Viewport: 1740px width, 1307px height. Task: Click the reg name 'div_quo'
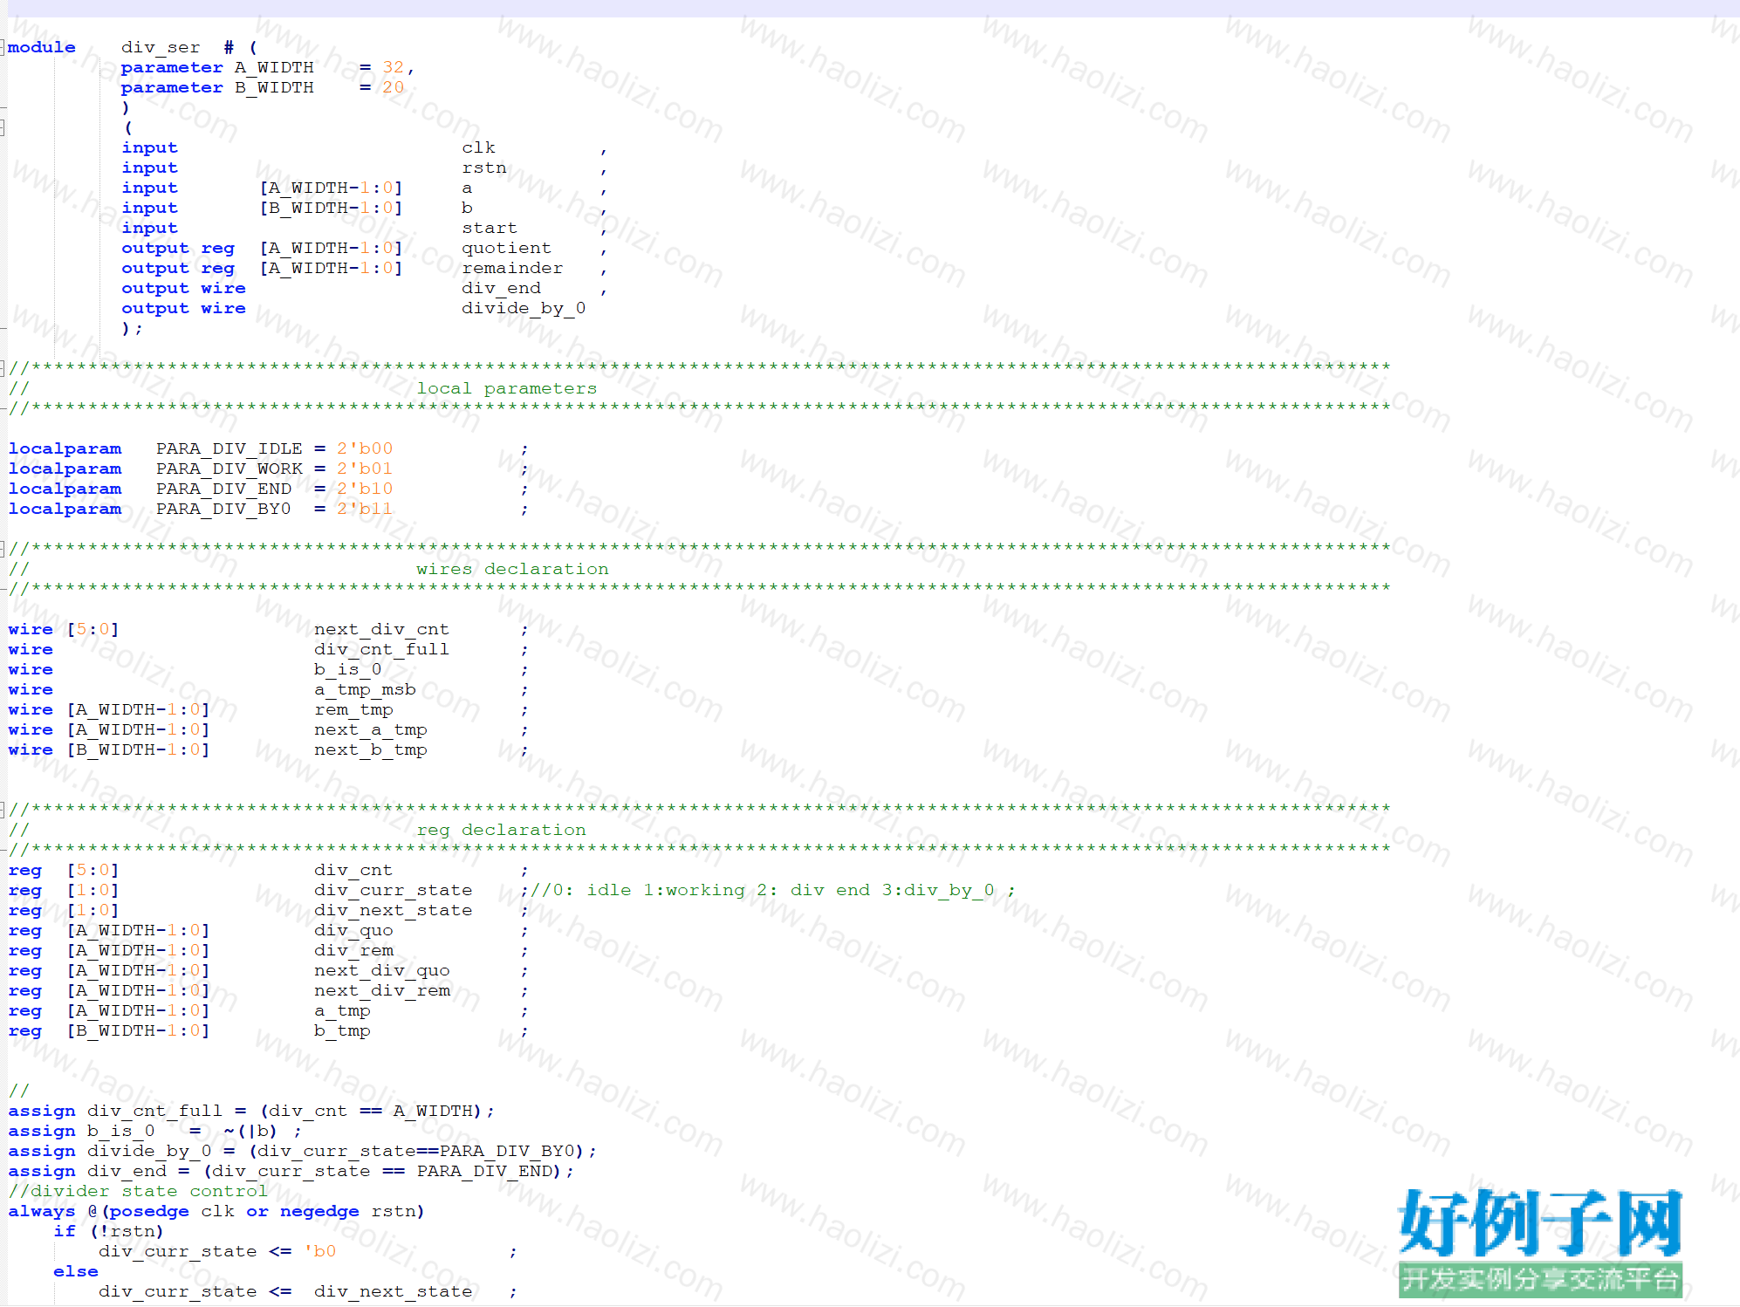tap(353, 930)
